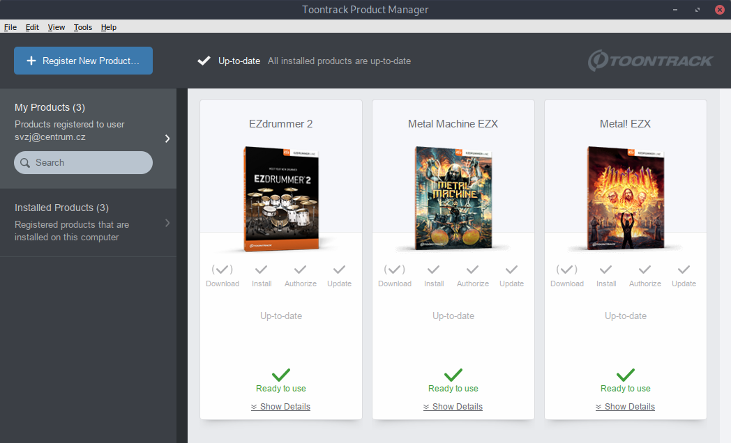Image resolution: width=731 pixels, height=443 pixels.
Task: Select the Install icon for Metal! EZX
Action: 605,271
